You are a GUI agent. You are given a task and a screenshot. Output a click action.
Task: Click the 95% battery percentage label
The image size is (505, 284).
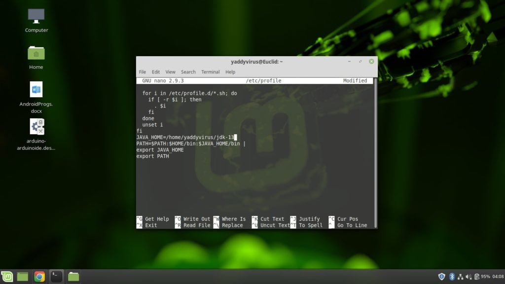(x=485, y=277)
